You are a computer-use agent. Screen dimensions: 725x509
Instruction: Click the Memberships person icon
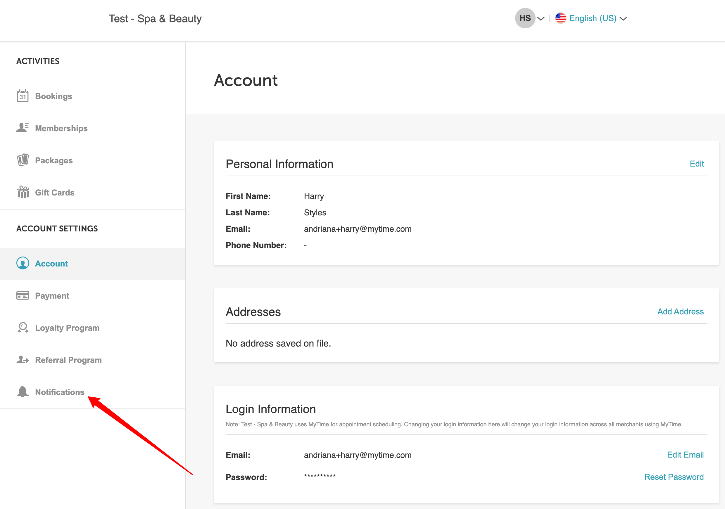[x=23, y=128]
